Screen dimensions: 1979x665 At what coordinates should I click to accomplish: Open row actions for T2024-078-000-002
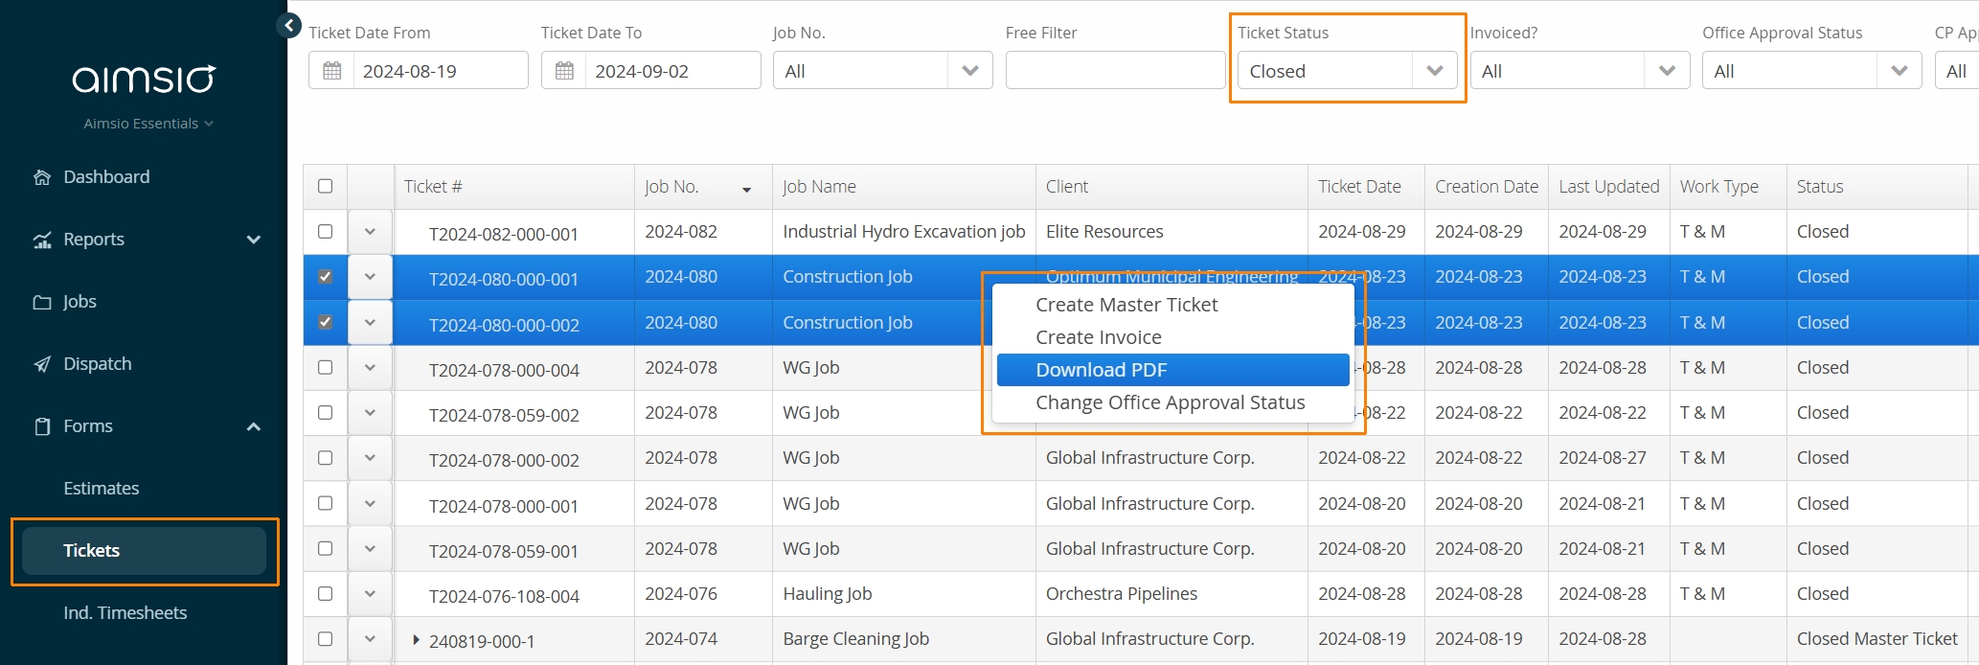pos(370,458)
